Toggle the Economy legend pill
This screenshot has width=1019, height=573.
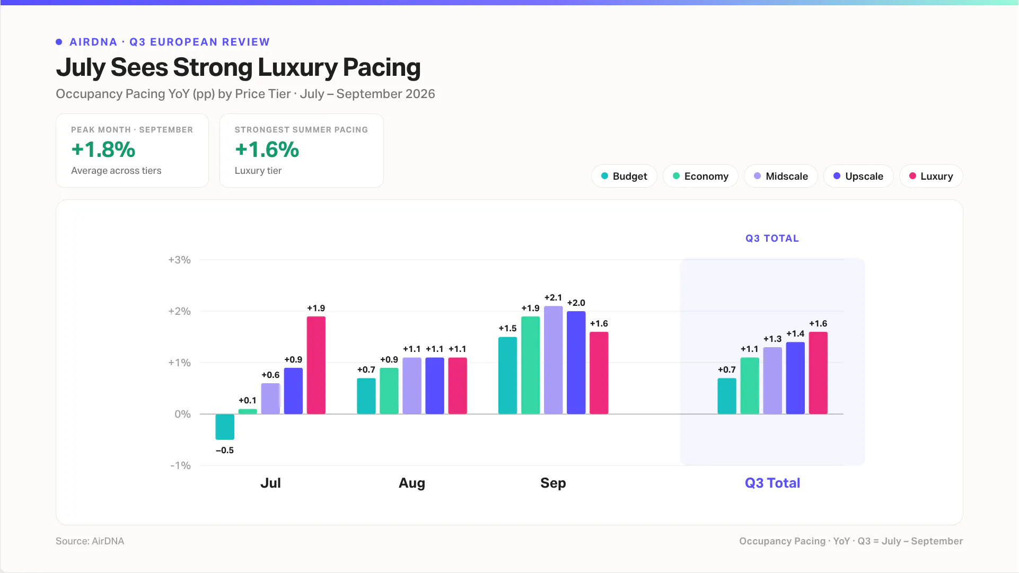[700, 176]
